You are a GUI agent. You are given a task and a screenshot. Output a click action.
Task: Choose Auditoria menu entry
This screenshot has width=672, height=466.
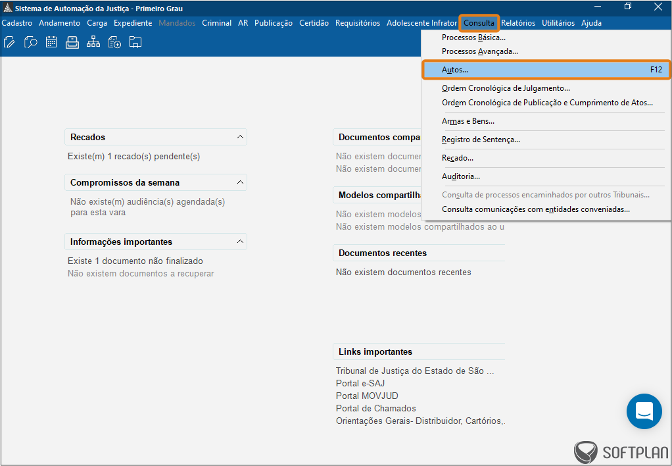[546, 176]
